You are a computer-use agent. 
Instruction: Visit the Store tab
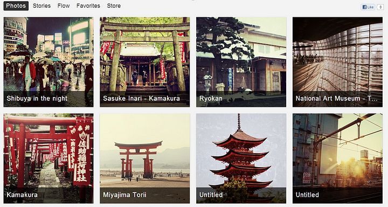[114, 6]
